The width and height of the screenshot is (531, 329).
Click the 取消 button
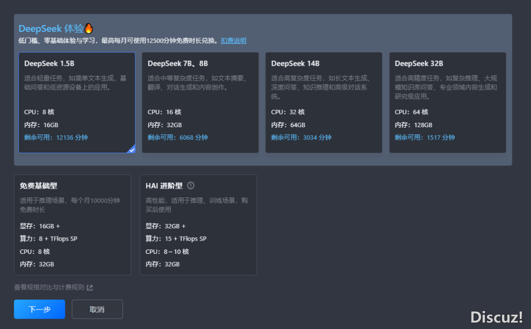click(97, 309)
